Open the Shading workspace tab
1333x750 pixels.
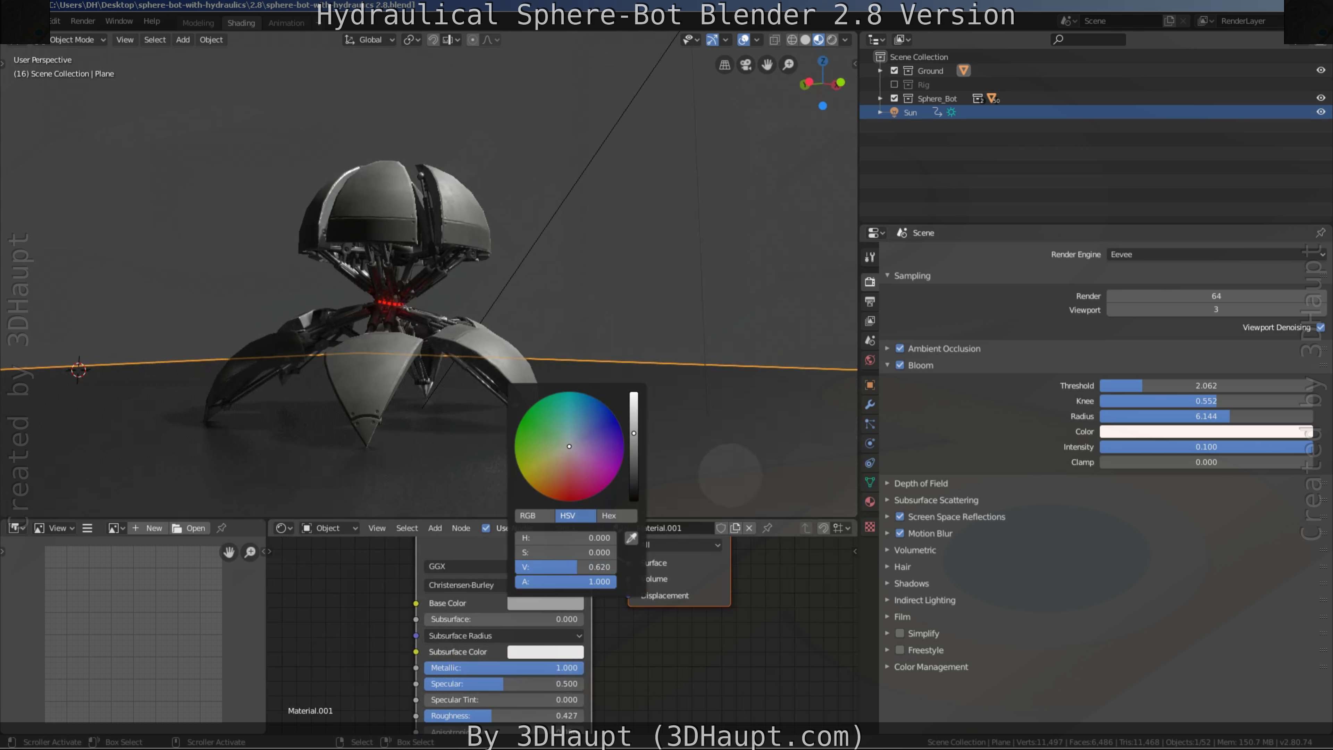pos(241,22)
